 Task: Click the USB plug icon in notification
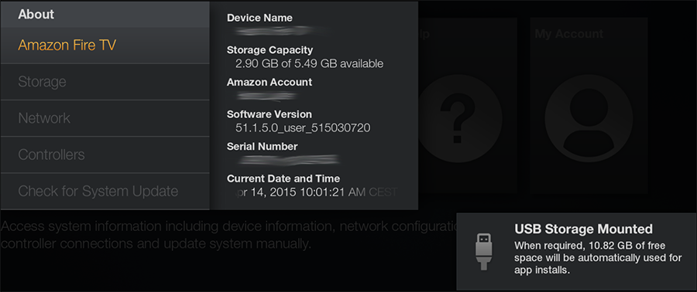[x=484, y=251]
